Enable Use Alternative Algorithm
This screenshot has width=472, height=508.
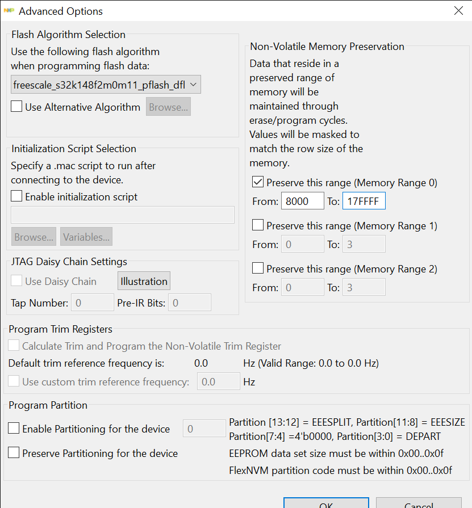(x=16, y=106)
